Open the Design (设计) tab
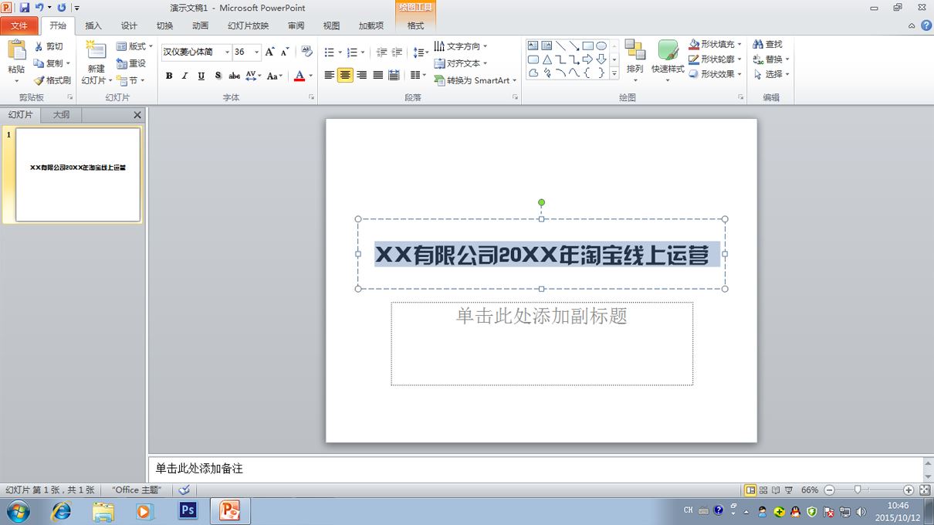The height and width of the screenshot is (525, 934). [129, 25]
